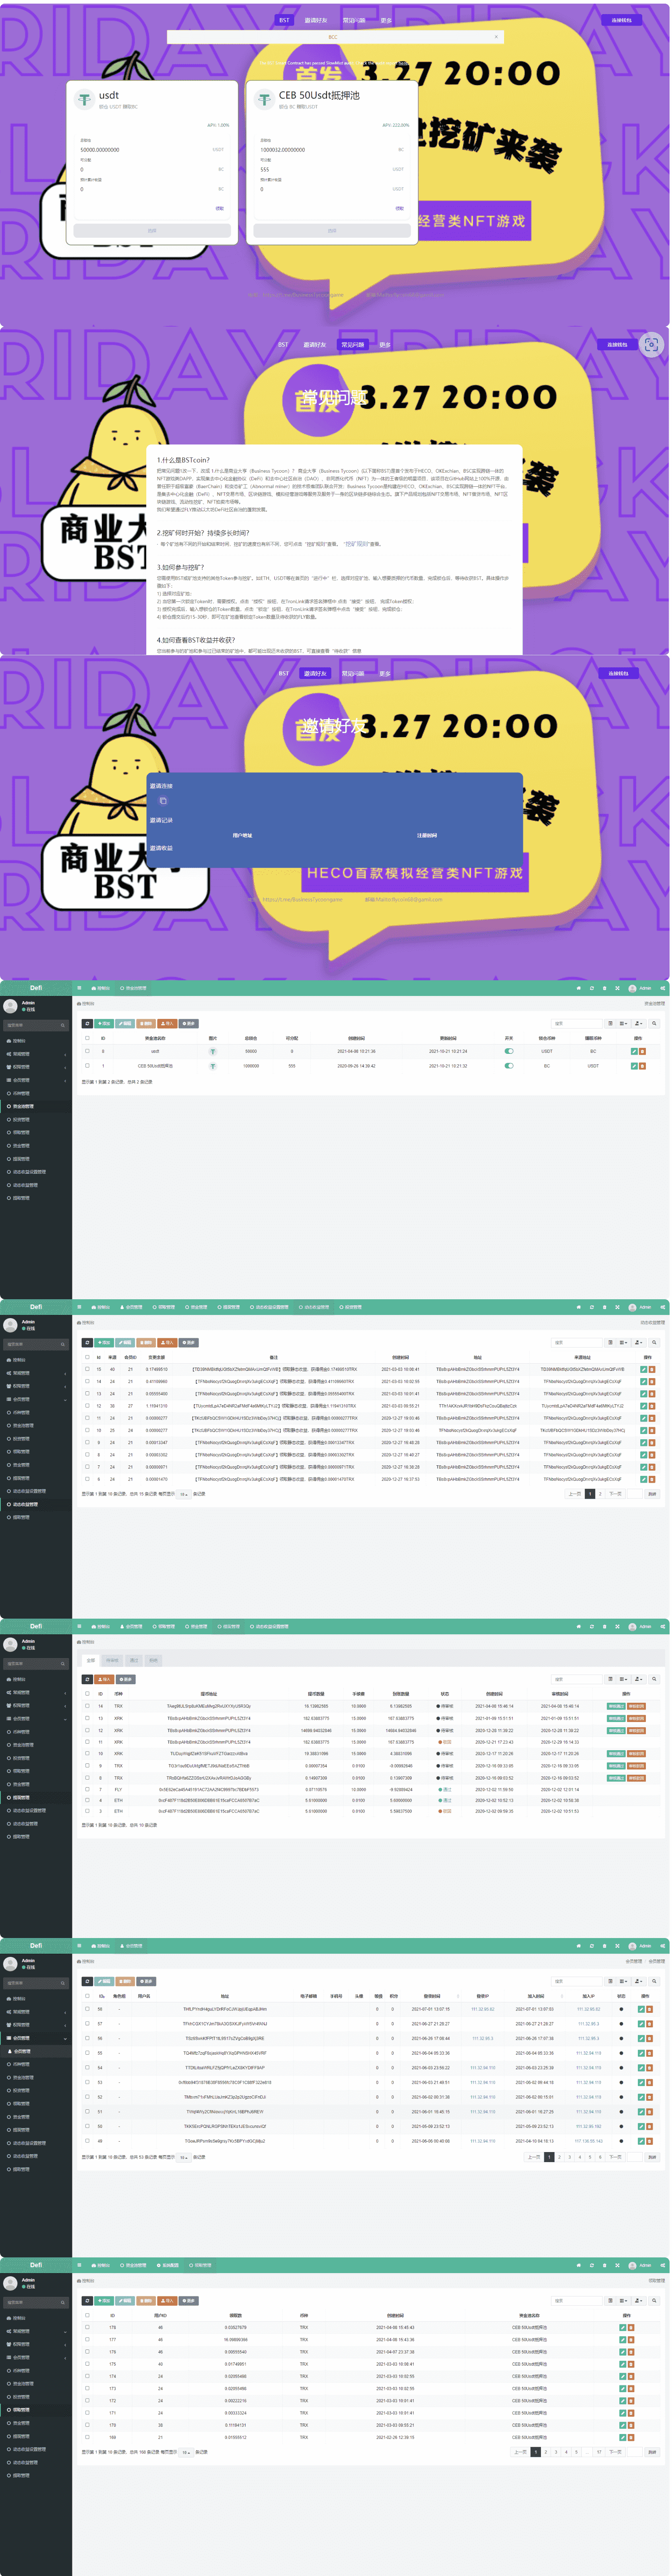Tick the checkbox of the usdt row
This screenshot has height=2576, width=672.
coord(87,1051)
